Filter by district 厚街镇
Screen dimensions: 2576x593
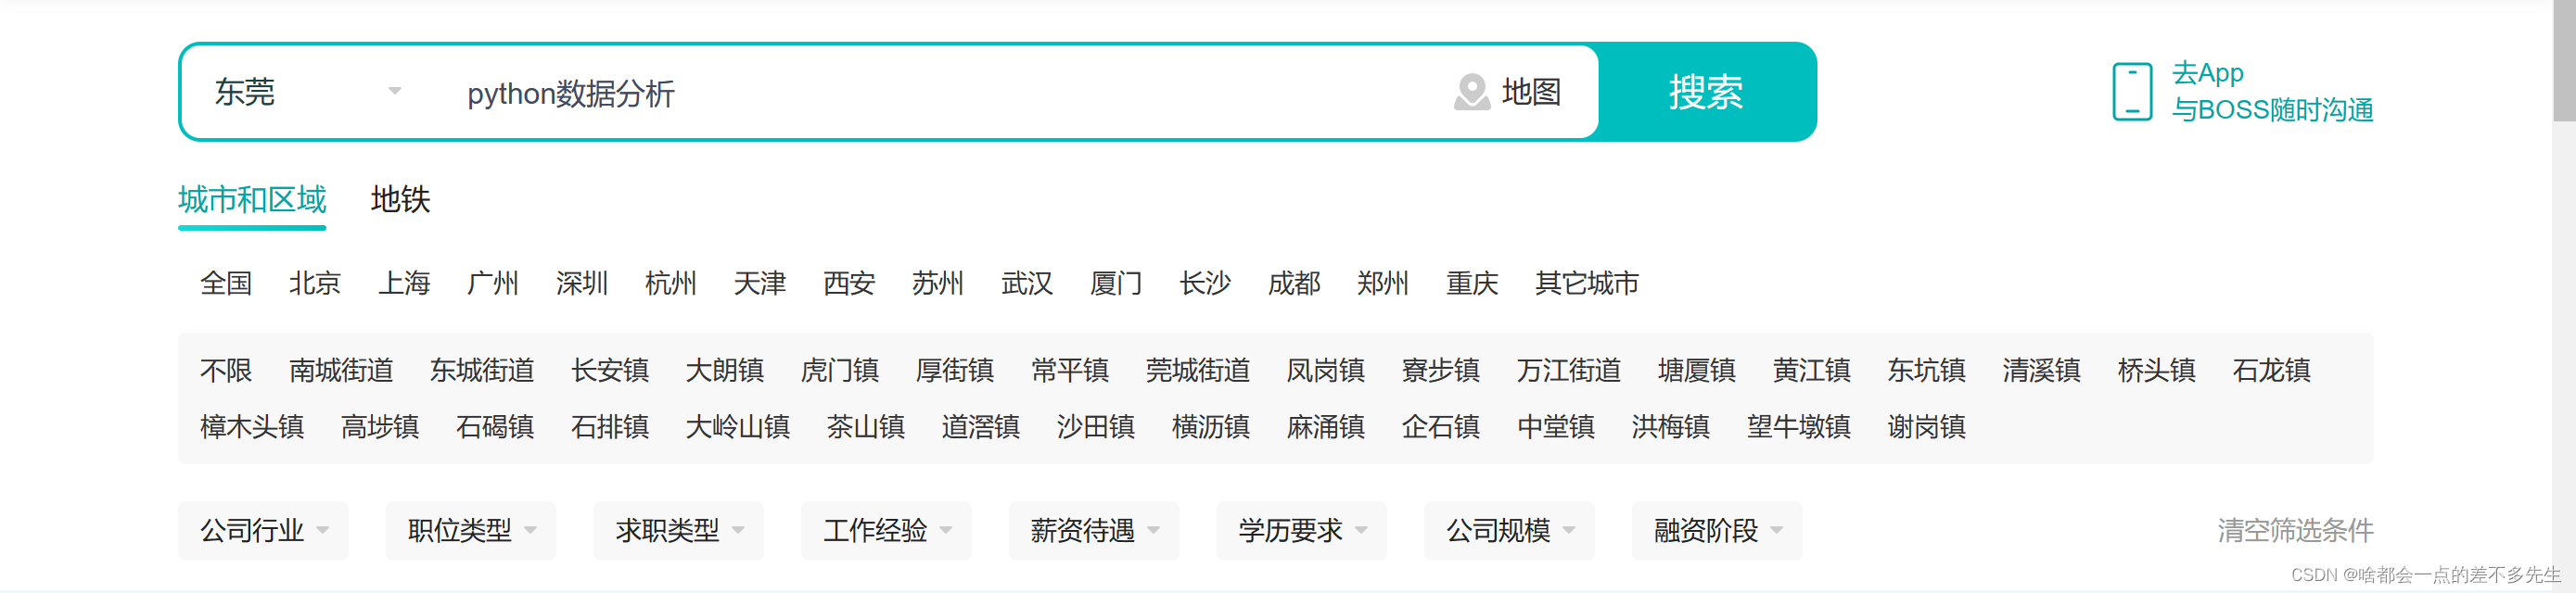coord(955,370)
